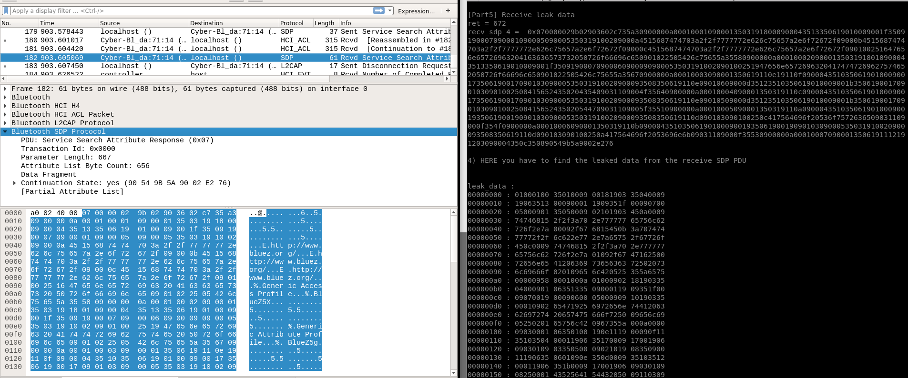The image size is (908, 378).
Task: Expand the Frame 182 tree node
Action: pos(5,89)
